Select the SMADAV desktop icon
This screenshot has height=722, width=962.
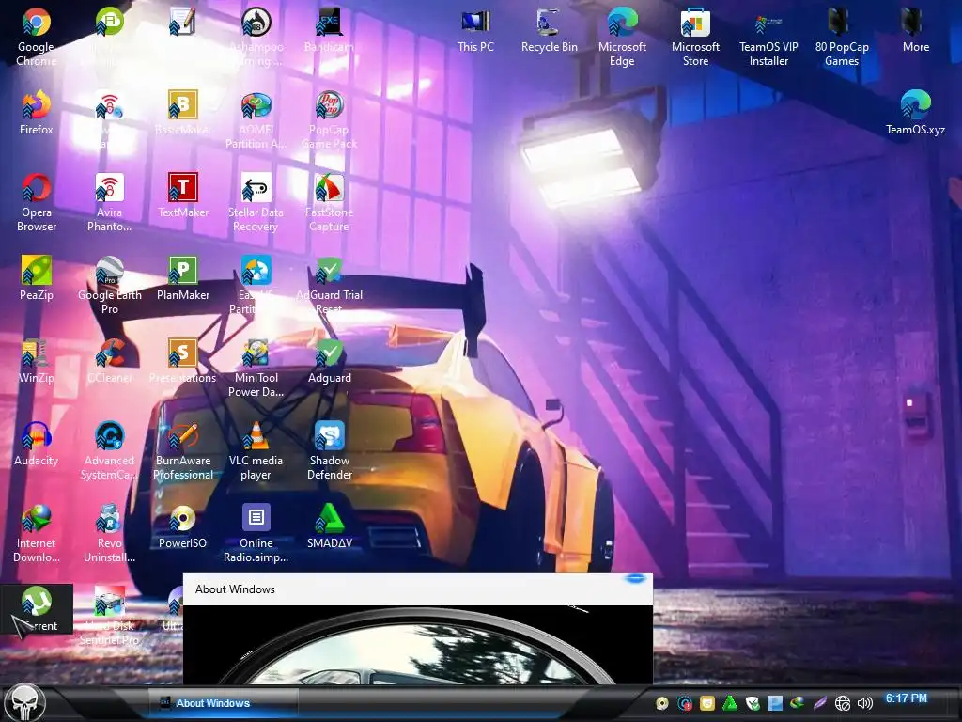[330, 519]
